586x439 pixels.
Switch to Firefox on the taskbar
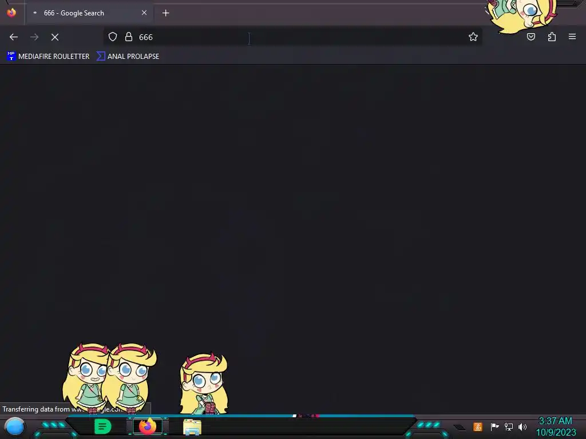coord(148,426)
